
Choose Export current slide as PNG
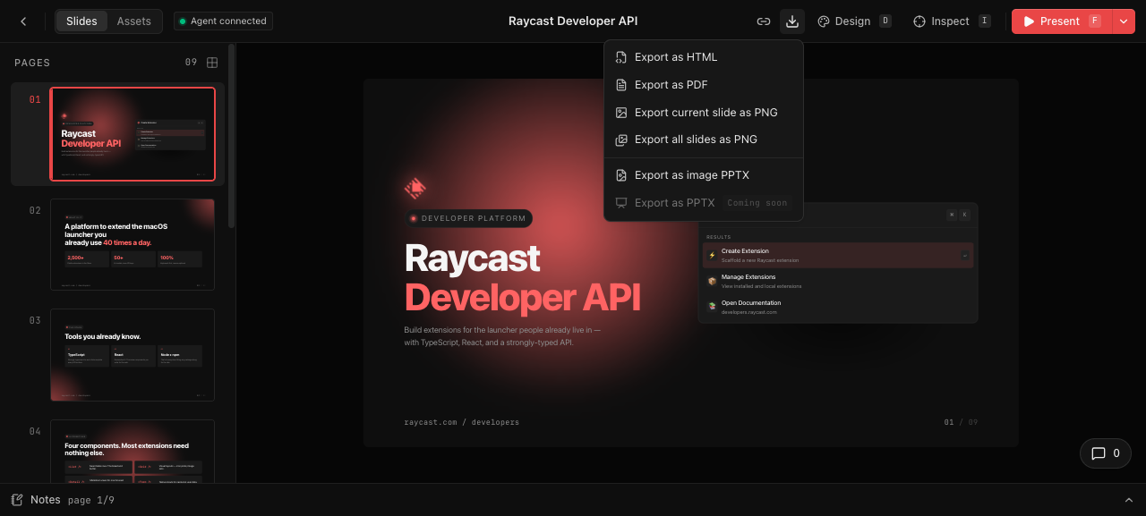pos(704,113)
